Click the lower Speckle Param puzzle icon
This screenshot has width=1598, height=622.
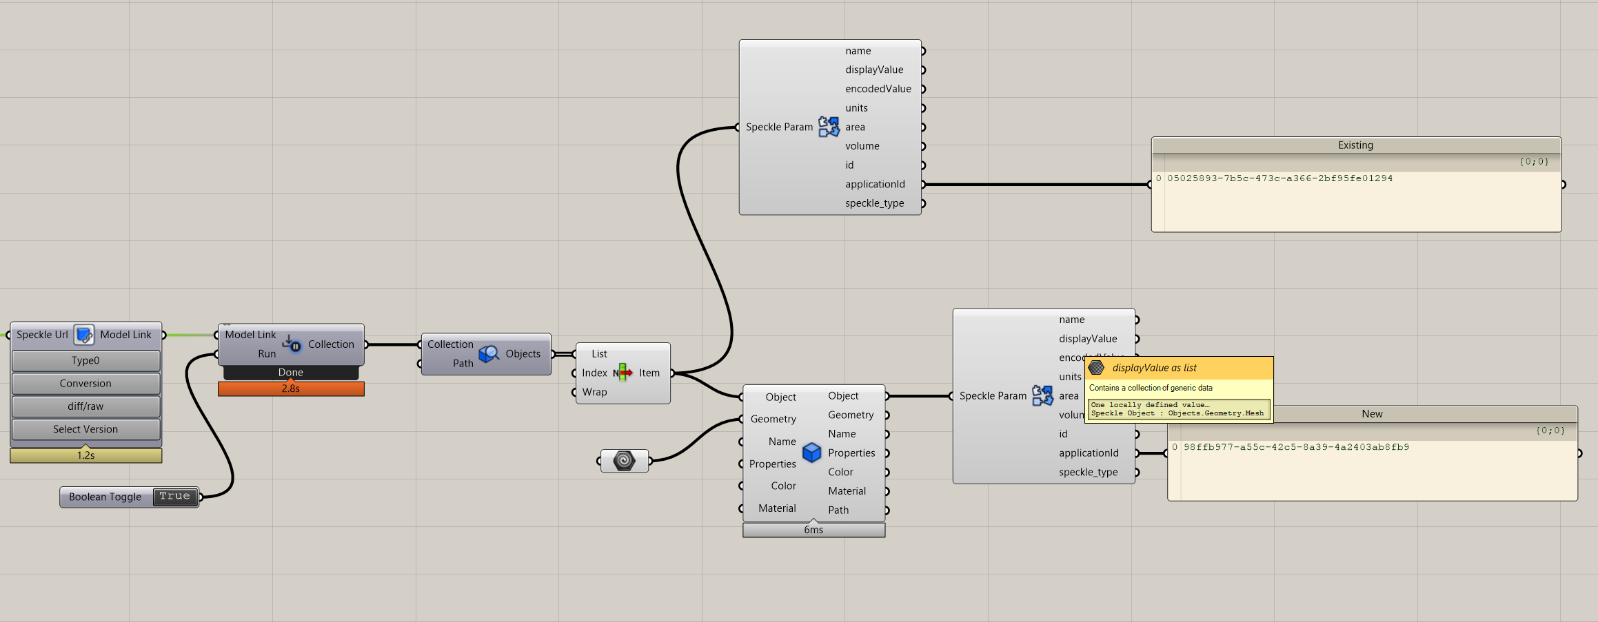coord(1042,395)
